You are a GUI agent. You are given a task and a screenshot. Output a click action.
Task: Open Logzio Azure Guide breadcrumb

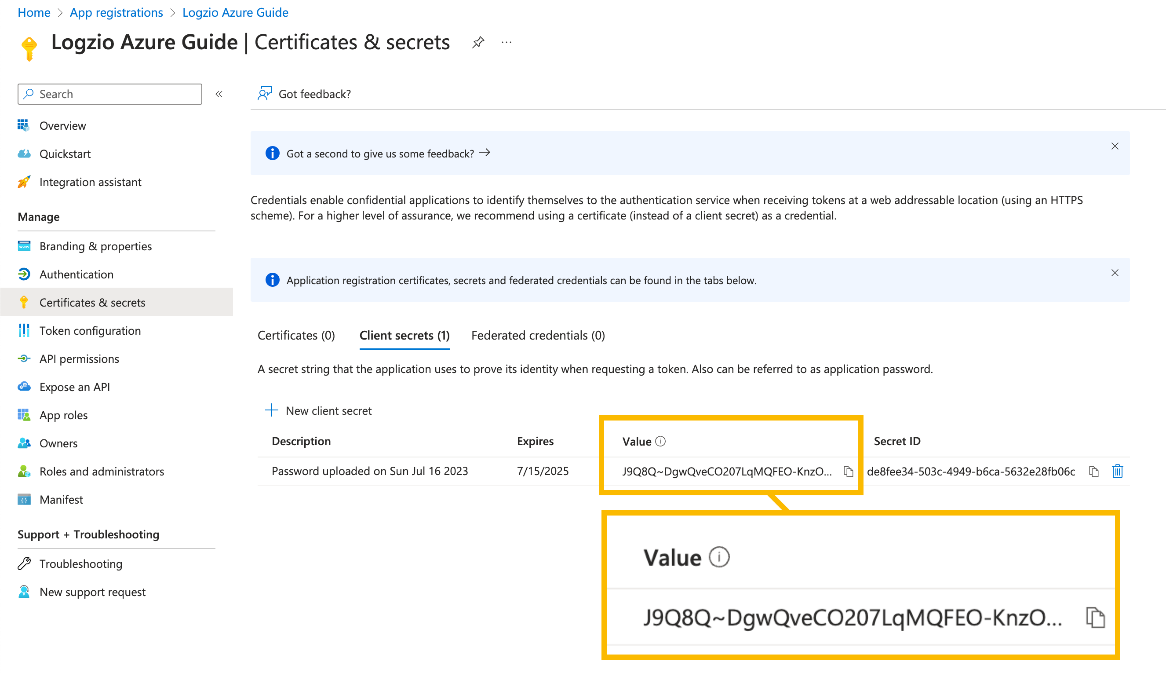click(236, 12)
